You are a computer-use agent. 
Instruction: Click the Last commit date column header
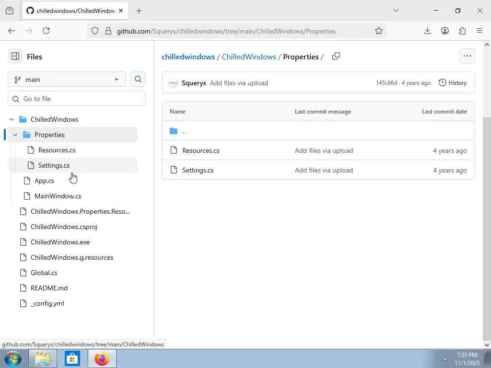[x=444, y=111]
